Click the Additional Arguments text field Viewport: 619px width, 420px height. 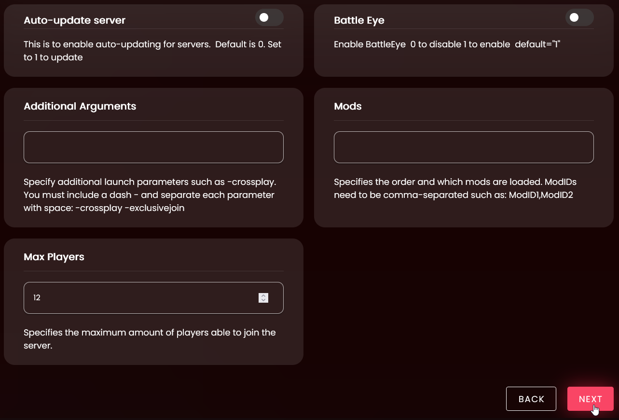tap(153, 147)
